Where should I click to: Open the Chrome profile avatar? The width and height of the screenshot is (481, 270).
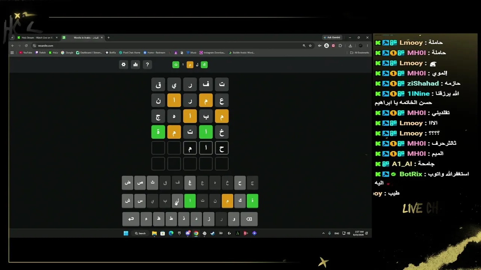(360, 46)
